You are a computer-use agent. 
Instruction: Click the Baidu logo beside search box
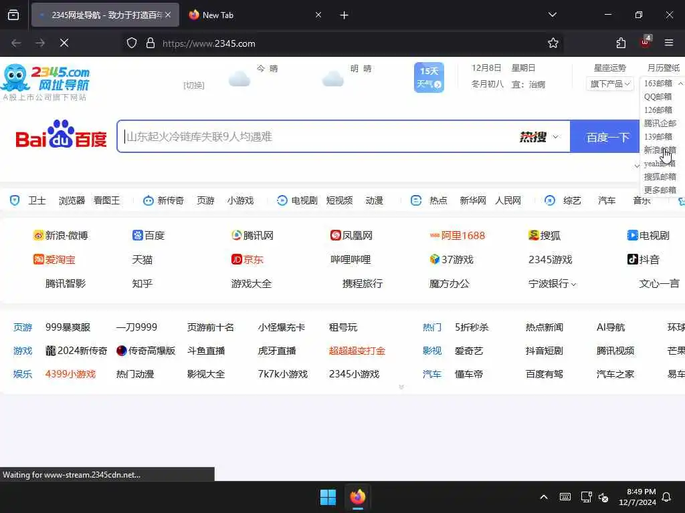point(61,134)
